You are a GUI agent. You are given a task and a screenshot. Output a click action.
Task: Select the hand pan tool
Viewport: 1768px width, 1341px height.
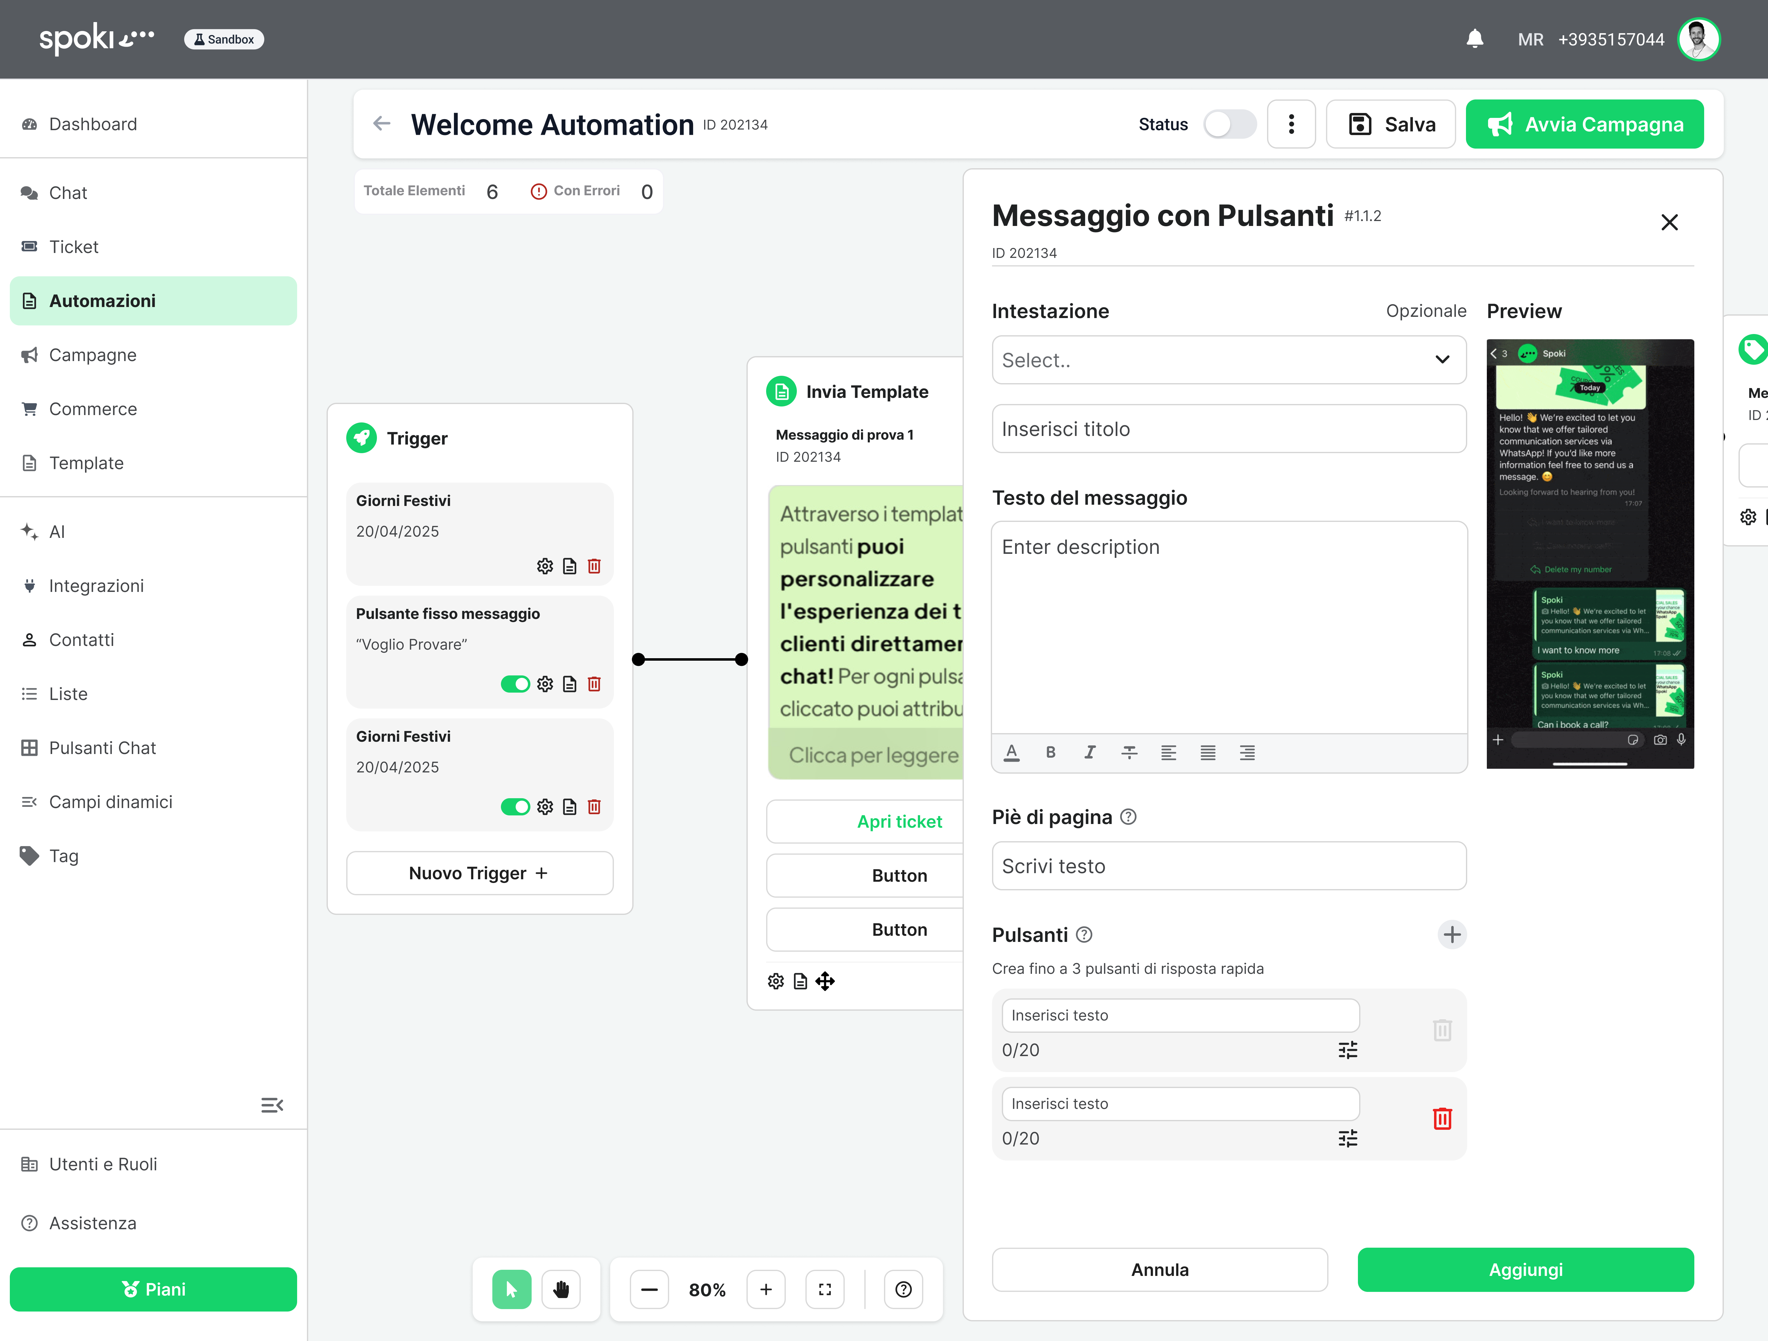click(561, 1289)
